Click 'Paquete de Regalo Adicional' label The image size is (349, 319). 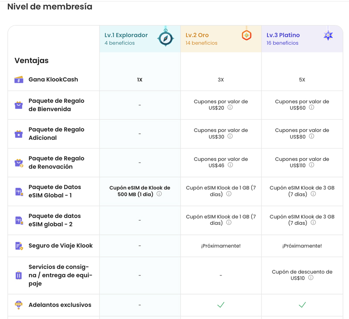[x=56, y=134]
